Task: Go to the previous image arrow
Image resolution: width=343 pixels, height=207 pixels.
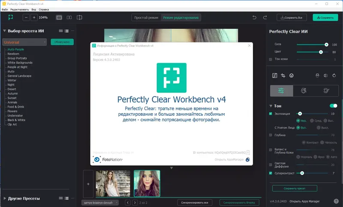Action: 128,203
